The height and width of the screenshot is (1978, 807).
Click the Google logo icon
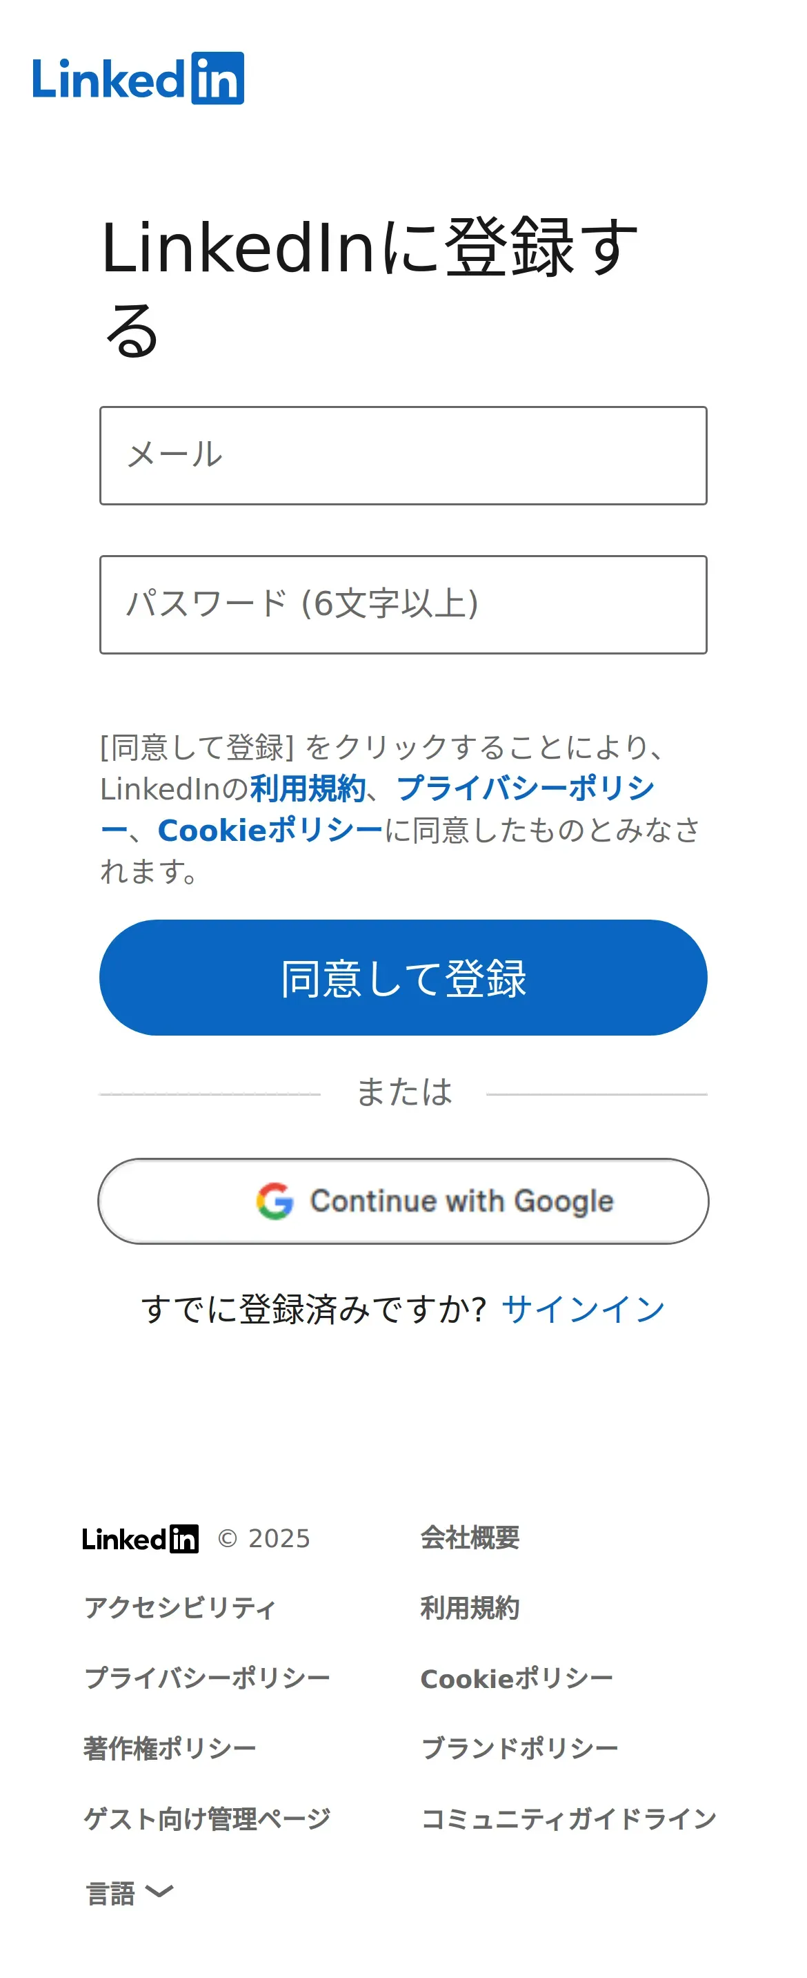tap(275, 1201)
